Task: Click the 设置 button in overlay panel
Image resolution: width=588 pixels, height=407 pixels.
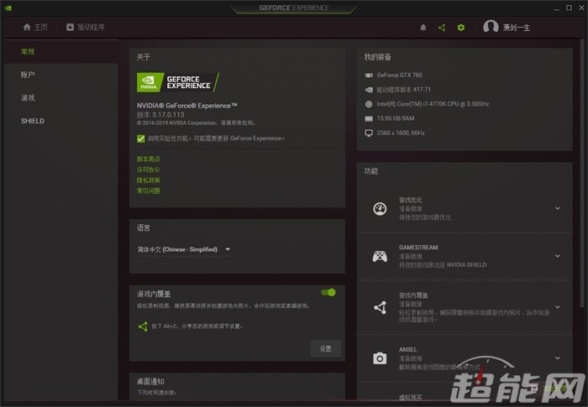Action: [326, 349]
